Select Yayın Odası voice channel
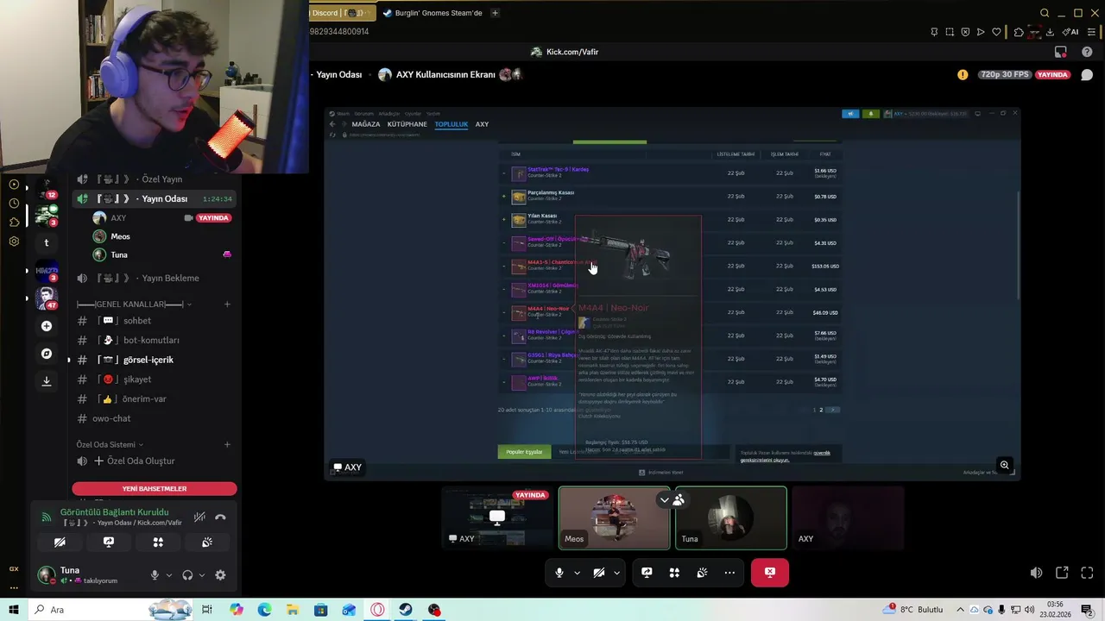The height and width of the screenshot is (621, 1105). tap(154, 199)
